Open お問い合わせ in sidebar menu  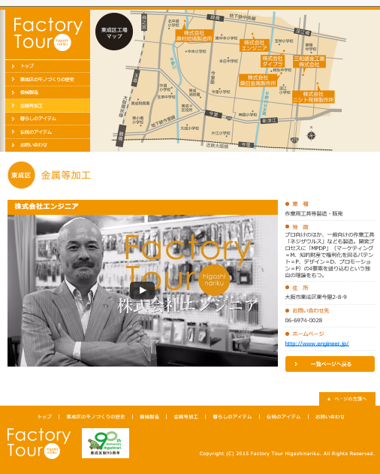pos(47,145)
